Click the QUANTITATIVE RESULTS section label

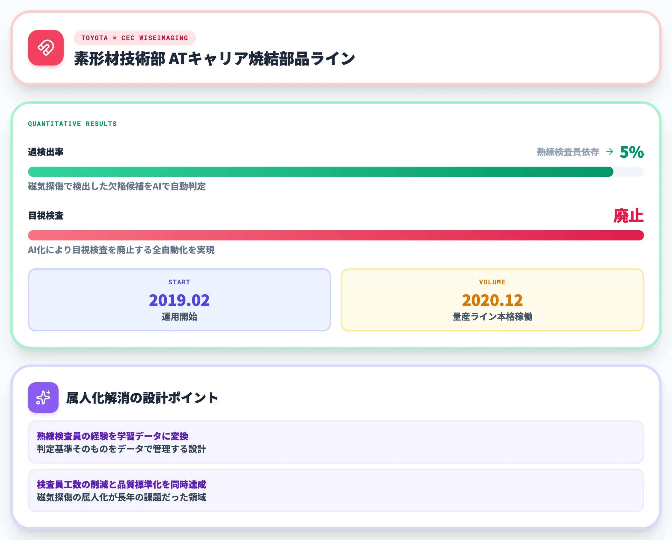pyautogui.click(x=72, y=124)
